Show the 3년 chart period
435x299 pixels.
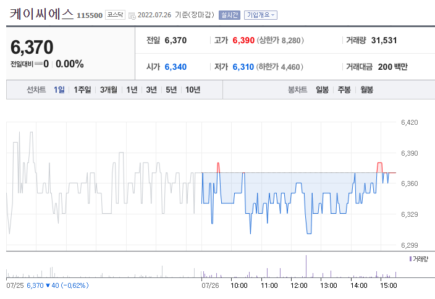pos(151,90)
